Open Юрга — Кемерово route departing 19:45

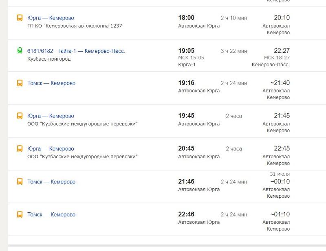coord(51,116)
